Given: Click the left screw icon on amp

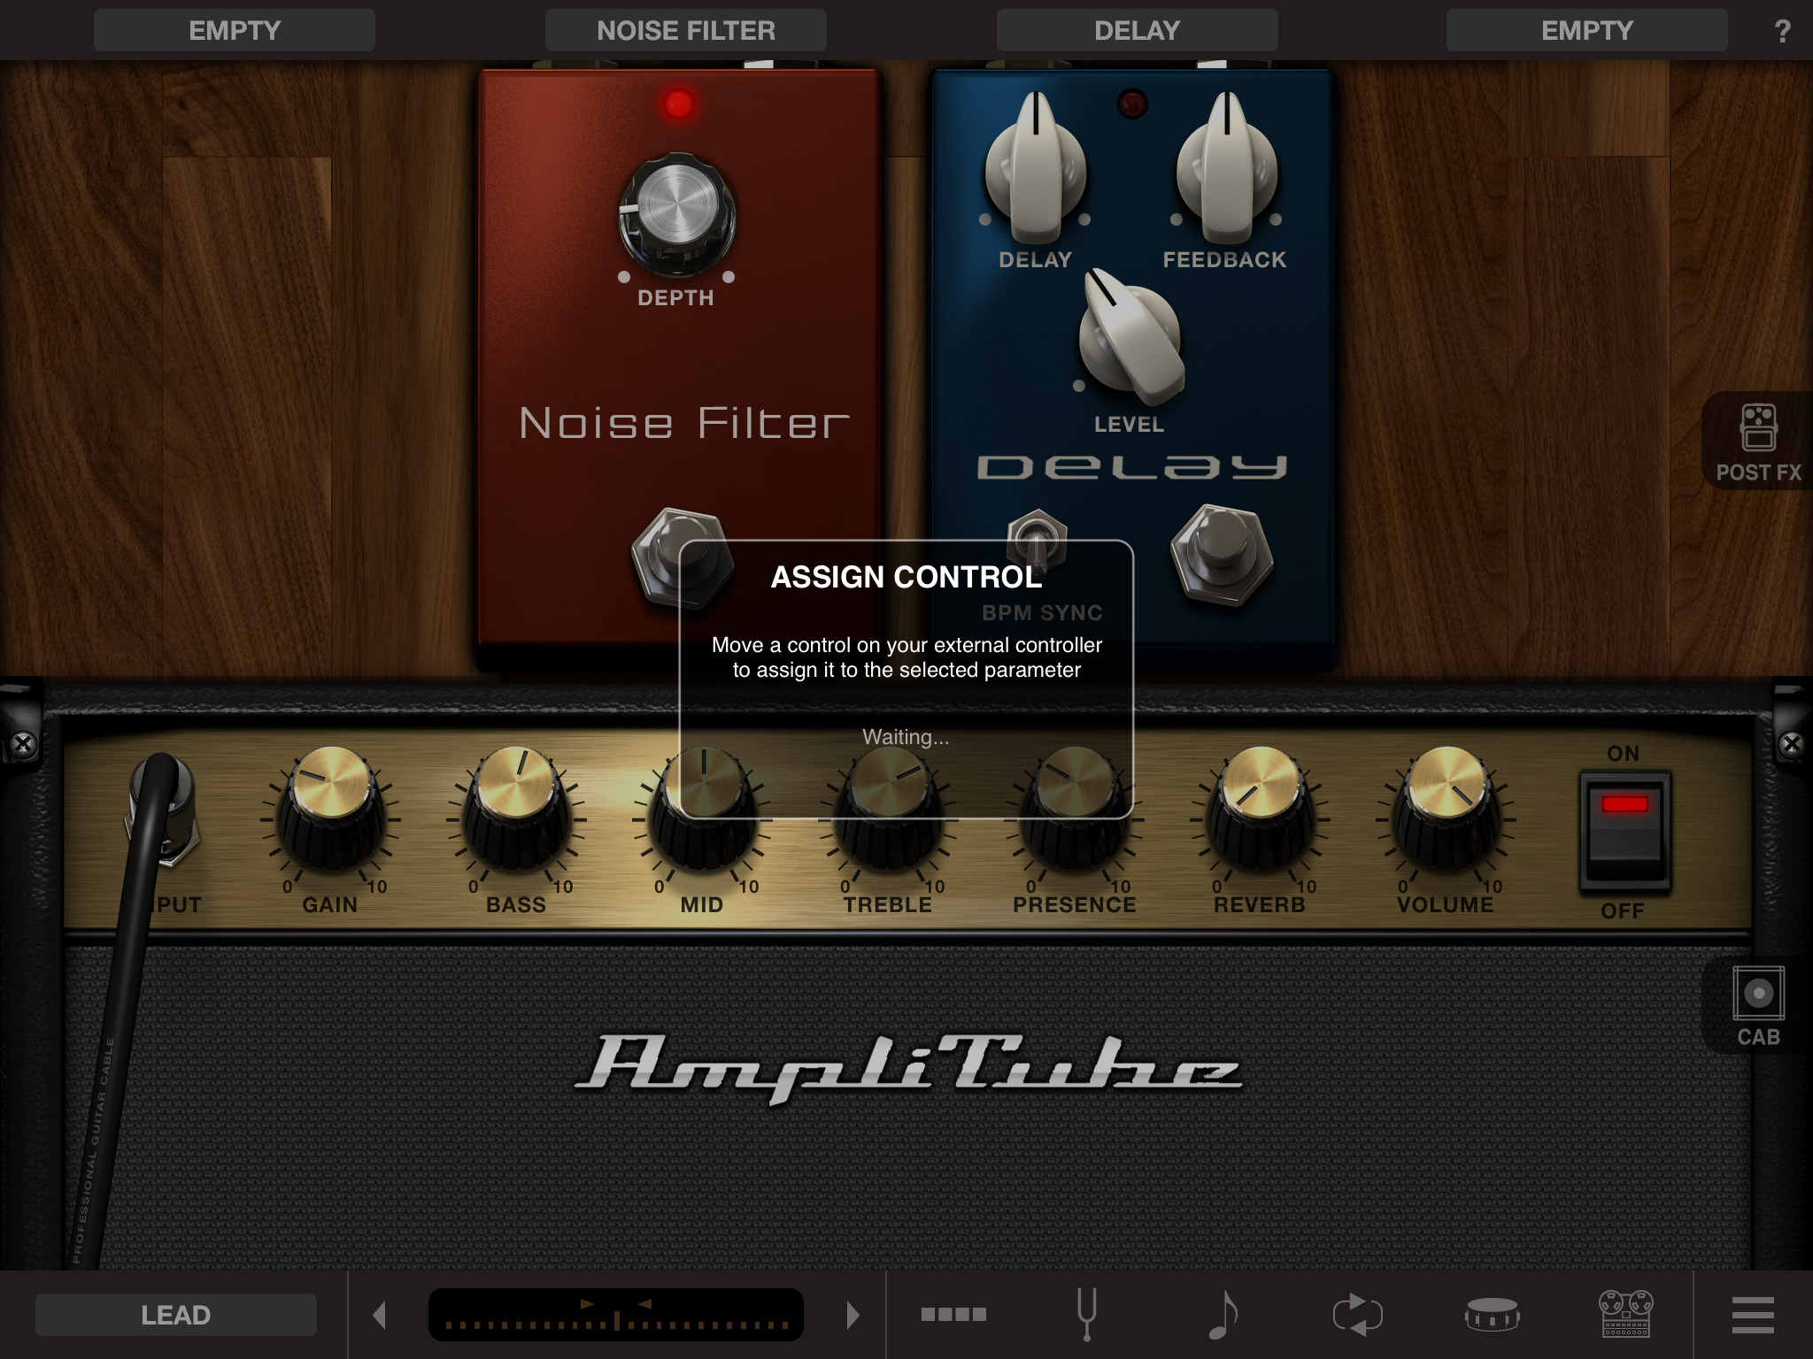Looking at the screenshot, I should pos(24,744).
